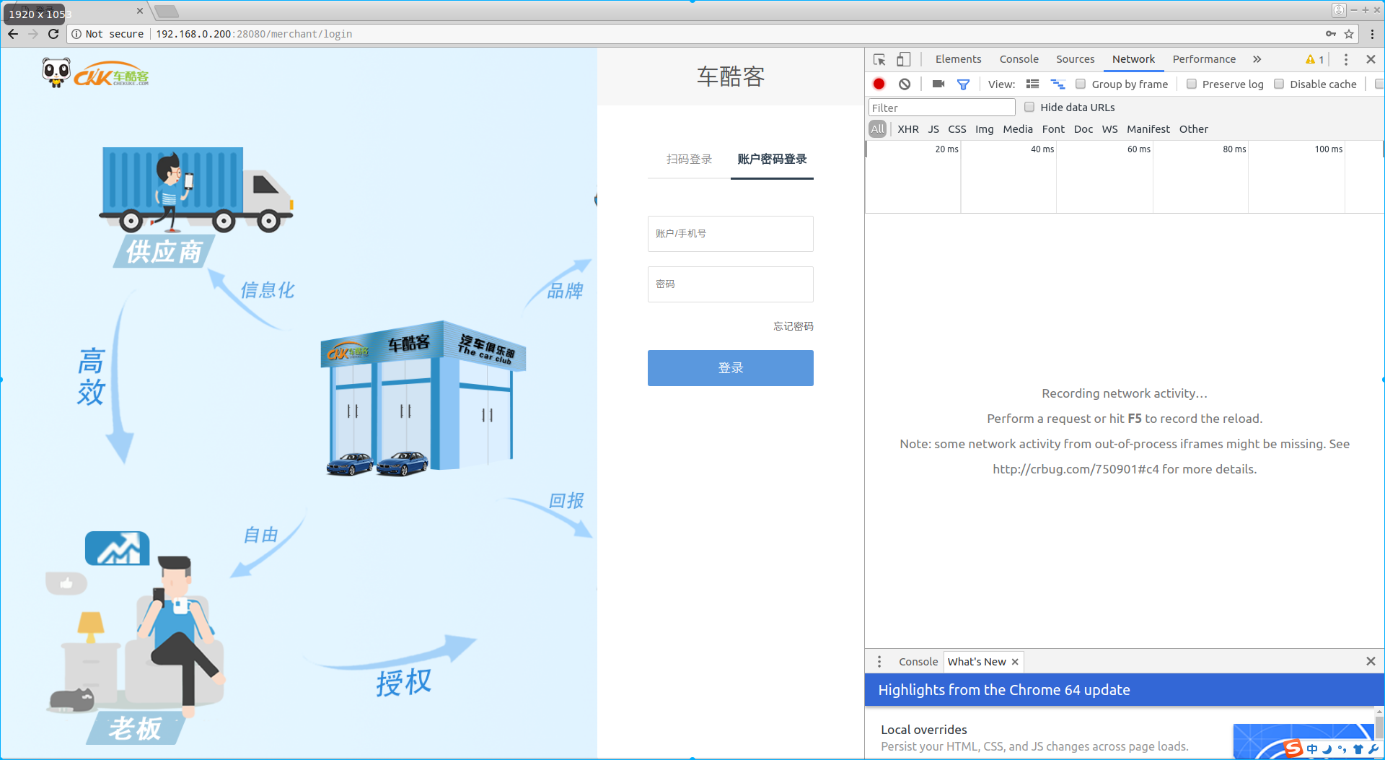
Task: Tick Hide data URLs checkbox
Action: [1029, 107]
